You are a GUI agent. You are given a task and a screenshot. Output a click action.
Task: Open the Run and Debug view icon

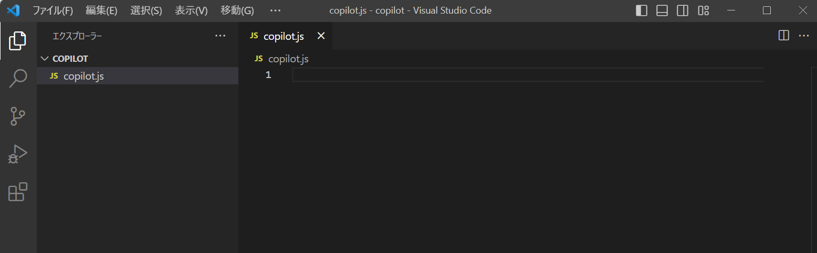point(18,155)
